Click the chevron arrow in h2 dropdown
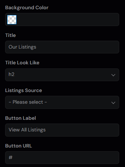 (113, 75)
